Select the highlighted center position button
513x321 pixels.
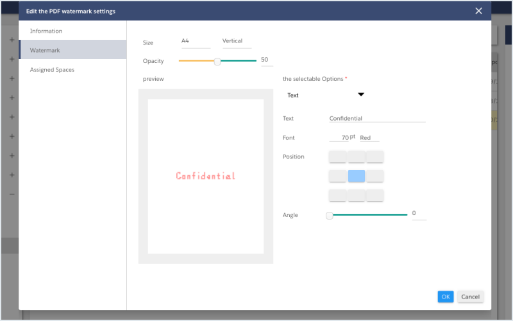coord(357,176)
